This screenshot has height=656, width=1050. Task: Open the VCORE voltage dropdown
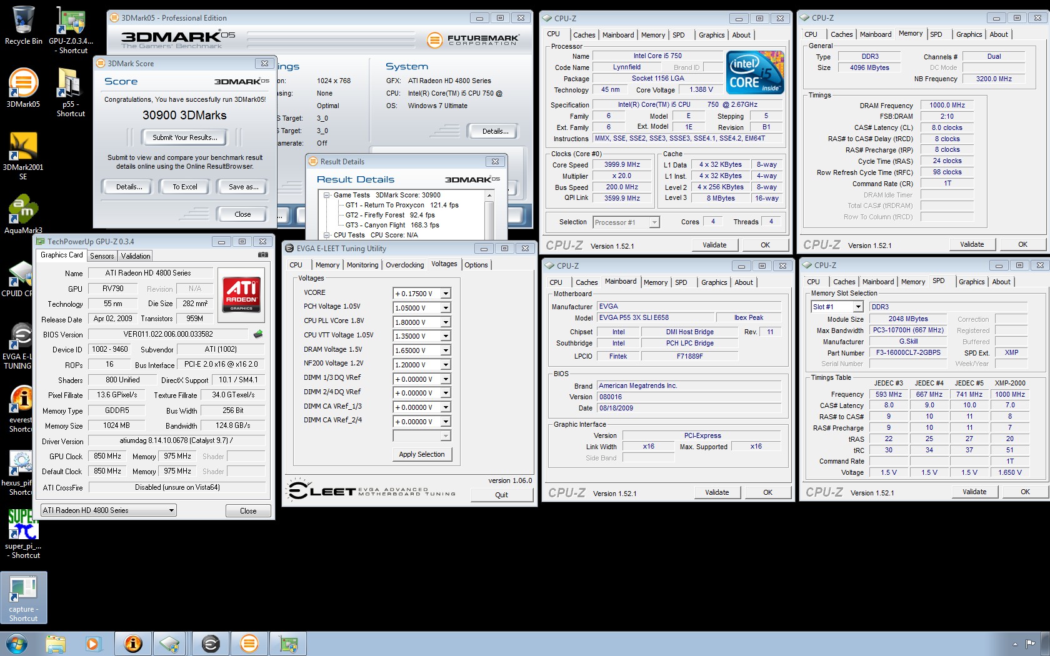pyautogui.click(x=446, y=294)
